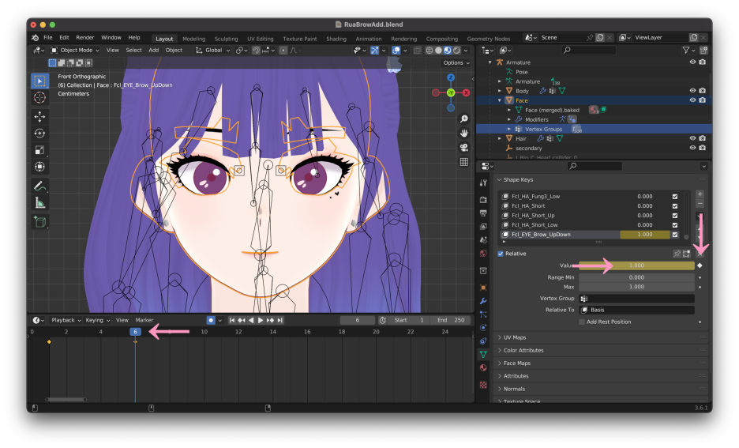Open the Modifiers wrench properties tab
Screen dimensions: 739x448
coord(483,301)
